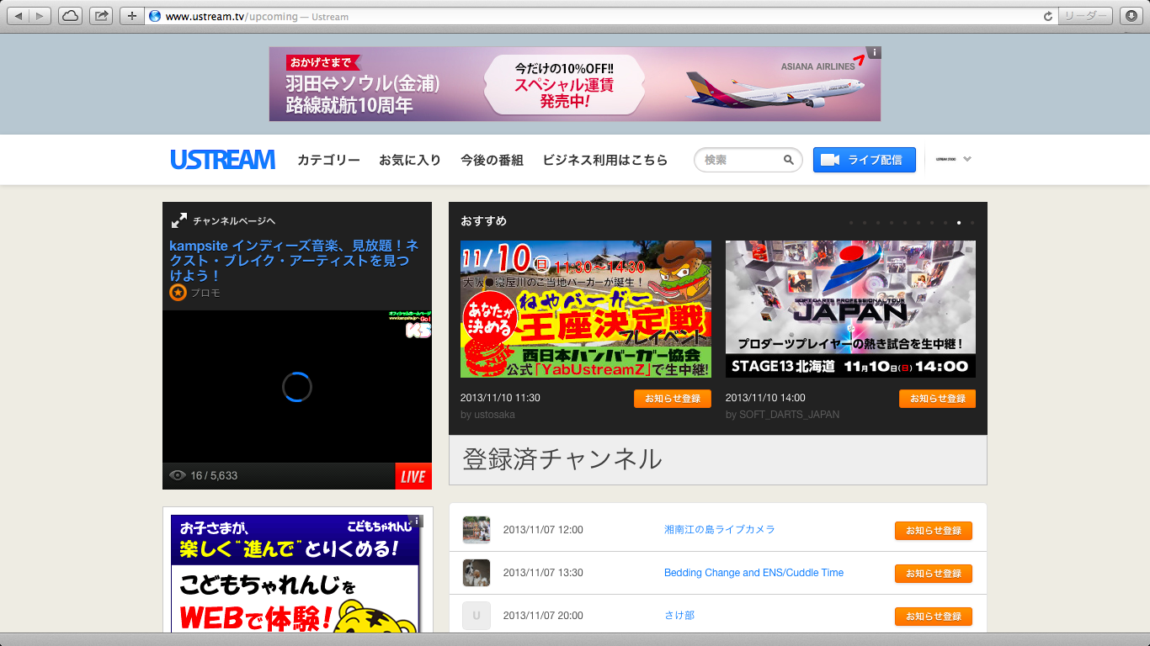
Task: Open the 湘南江の島ライブカメラ link
Action: [x=720, y=530]
